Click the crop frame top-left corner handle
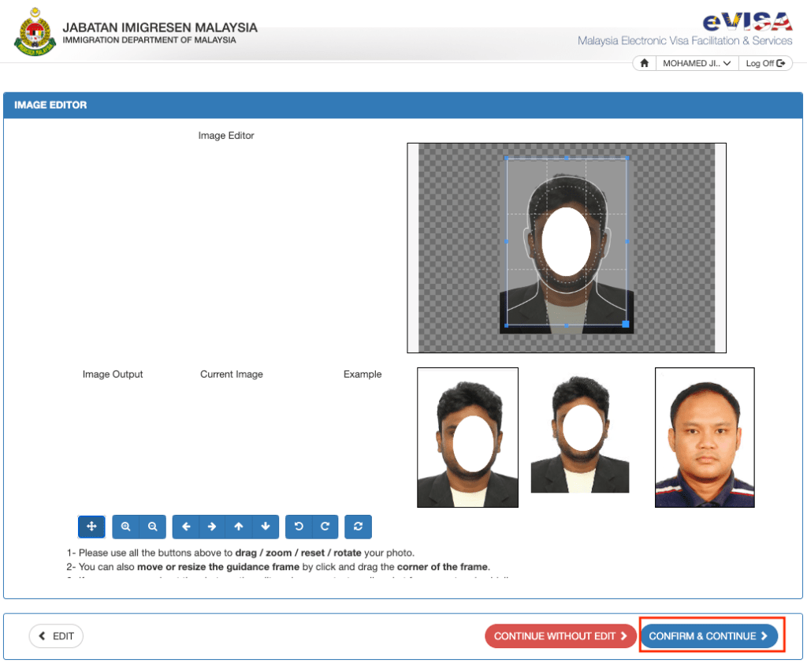This screenshot has width=807, height=663. pos(507,158)
